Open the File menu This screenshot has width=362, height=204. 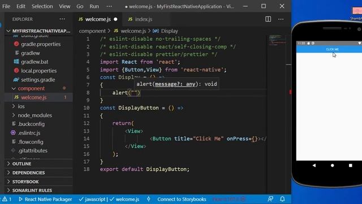coord(6,6)
